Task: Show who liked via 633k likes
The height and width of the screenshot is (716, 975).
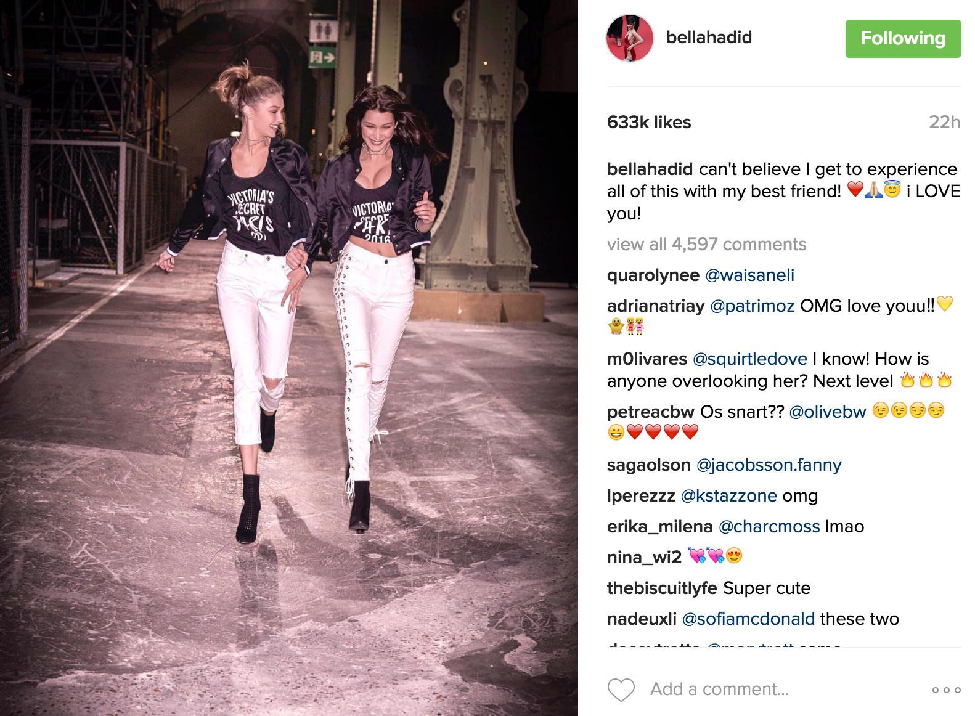Action: 649,122
